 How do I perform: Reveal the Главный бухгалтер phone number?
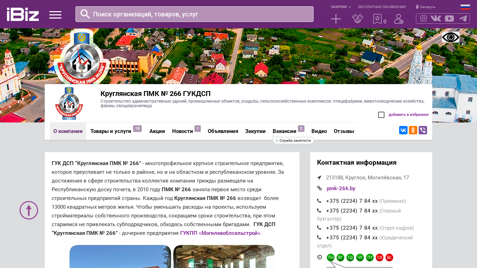352,211
